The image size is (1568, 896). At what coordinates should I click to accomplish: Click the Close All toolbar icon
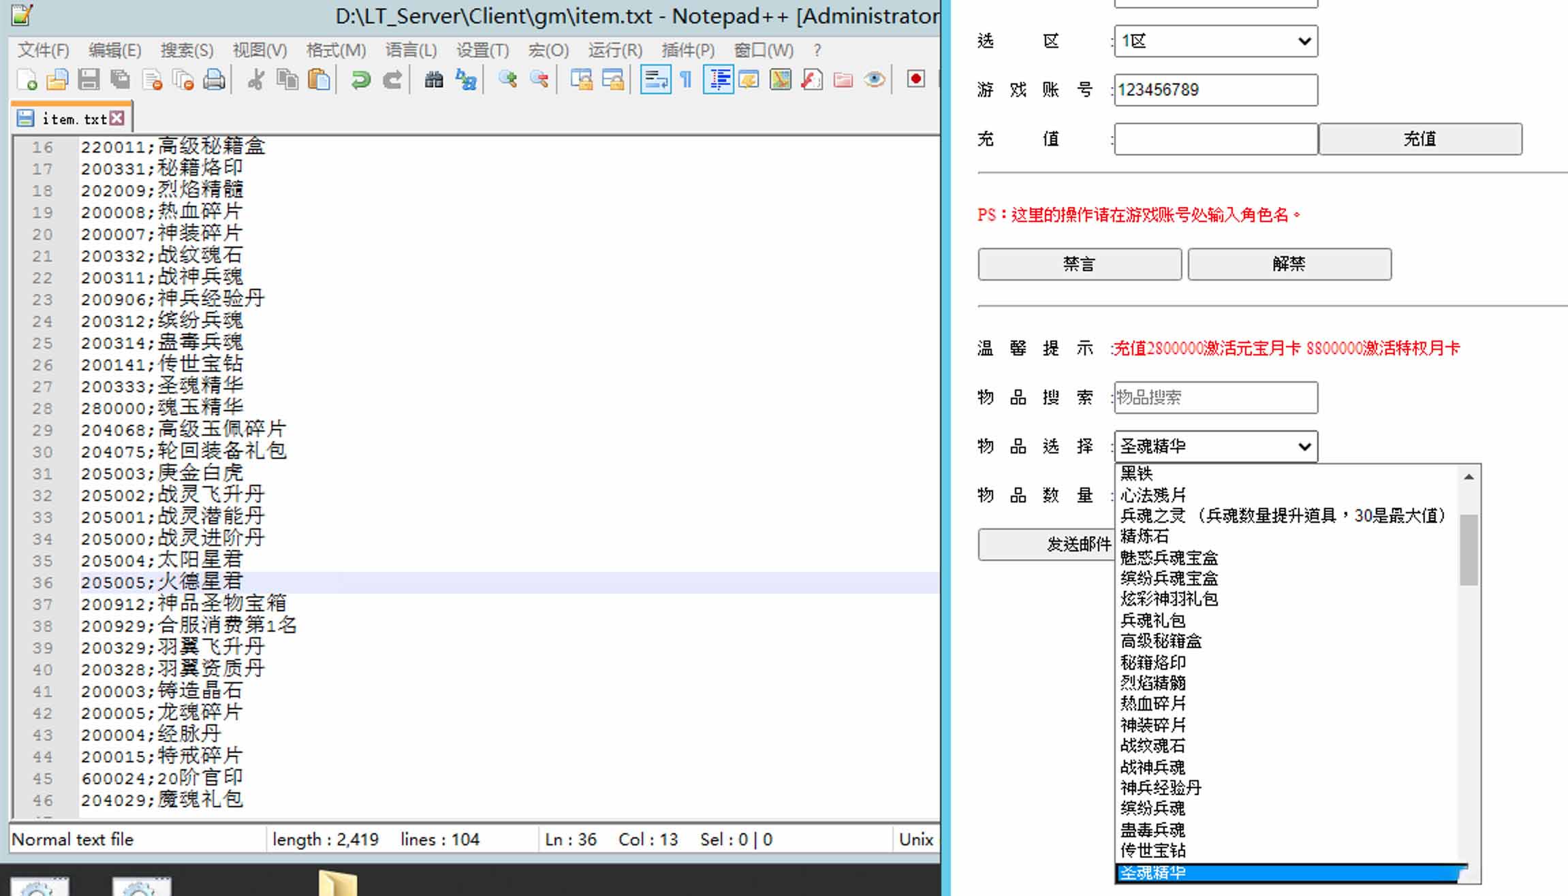[x=183, y=80]
